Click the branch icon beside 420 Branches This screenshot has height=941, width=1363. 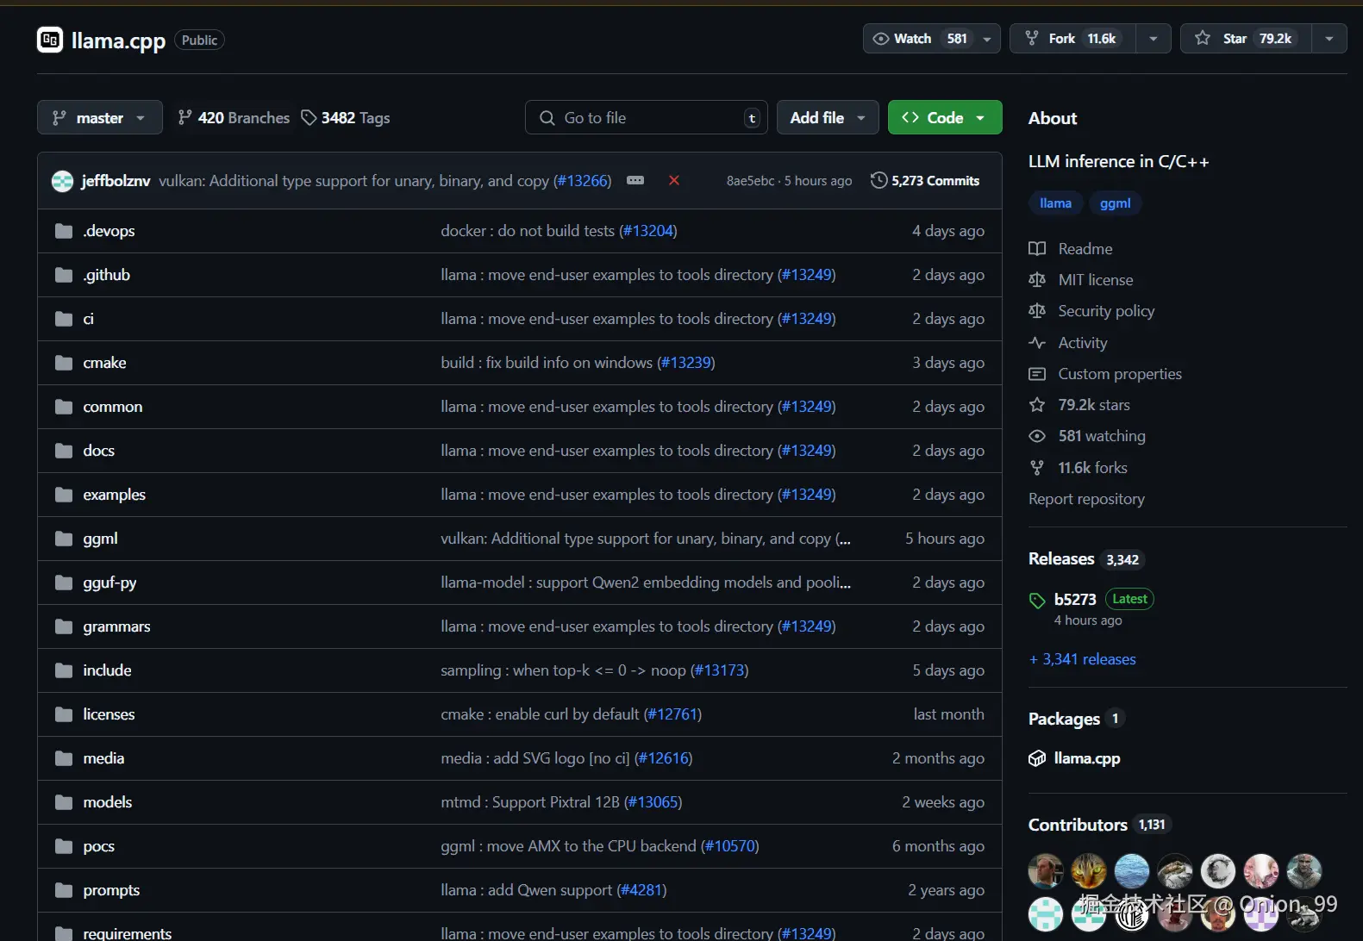click(184, 117)
